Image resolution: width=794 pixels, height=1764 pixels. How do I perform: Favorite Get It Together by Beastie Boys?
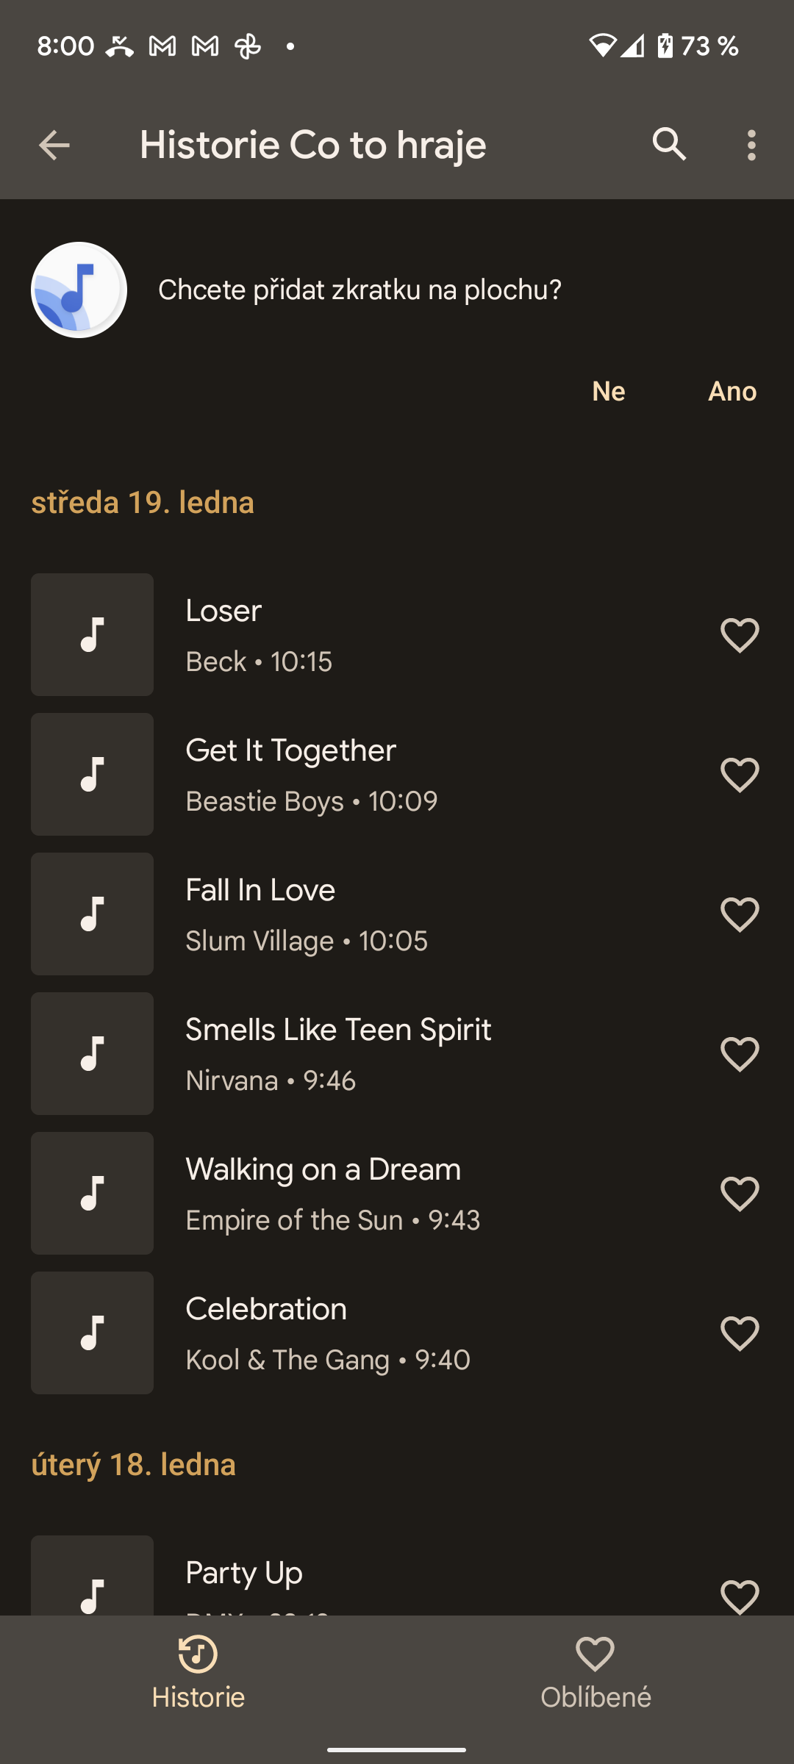coord(740,775)
